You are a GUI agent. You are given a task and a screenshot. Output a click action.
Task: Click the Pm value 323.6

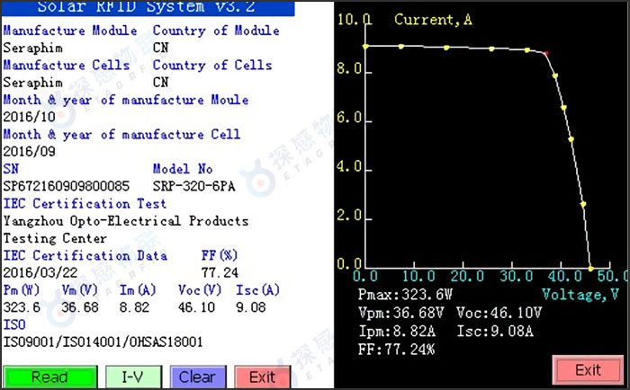22,307
